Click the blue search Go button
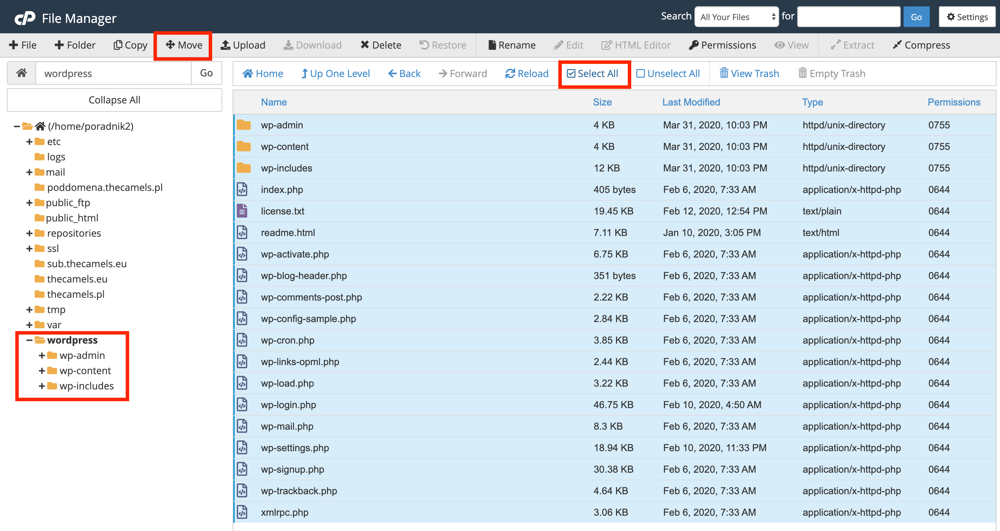The image size is (1000, 531). tap(916, 17)
